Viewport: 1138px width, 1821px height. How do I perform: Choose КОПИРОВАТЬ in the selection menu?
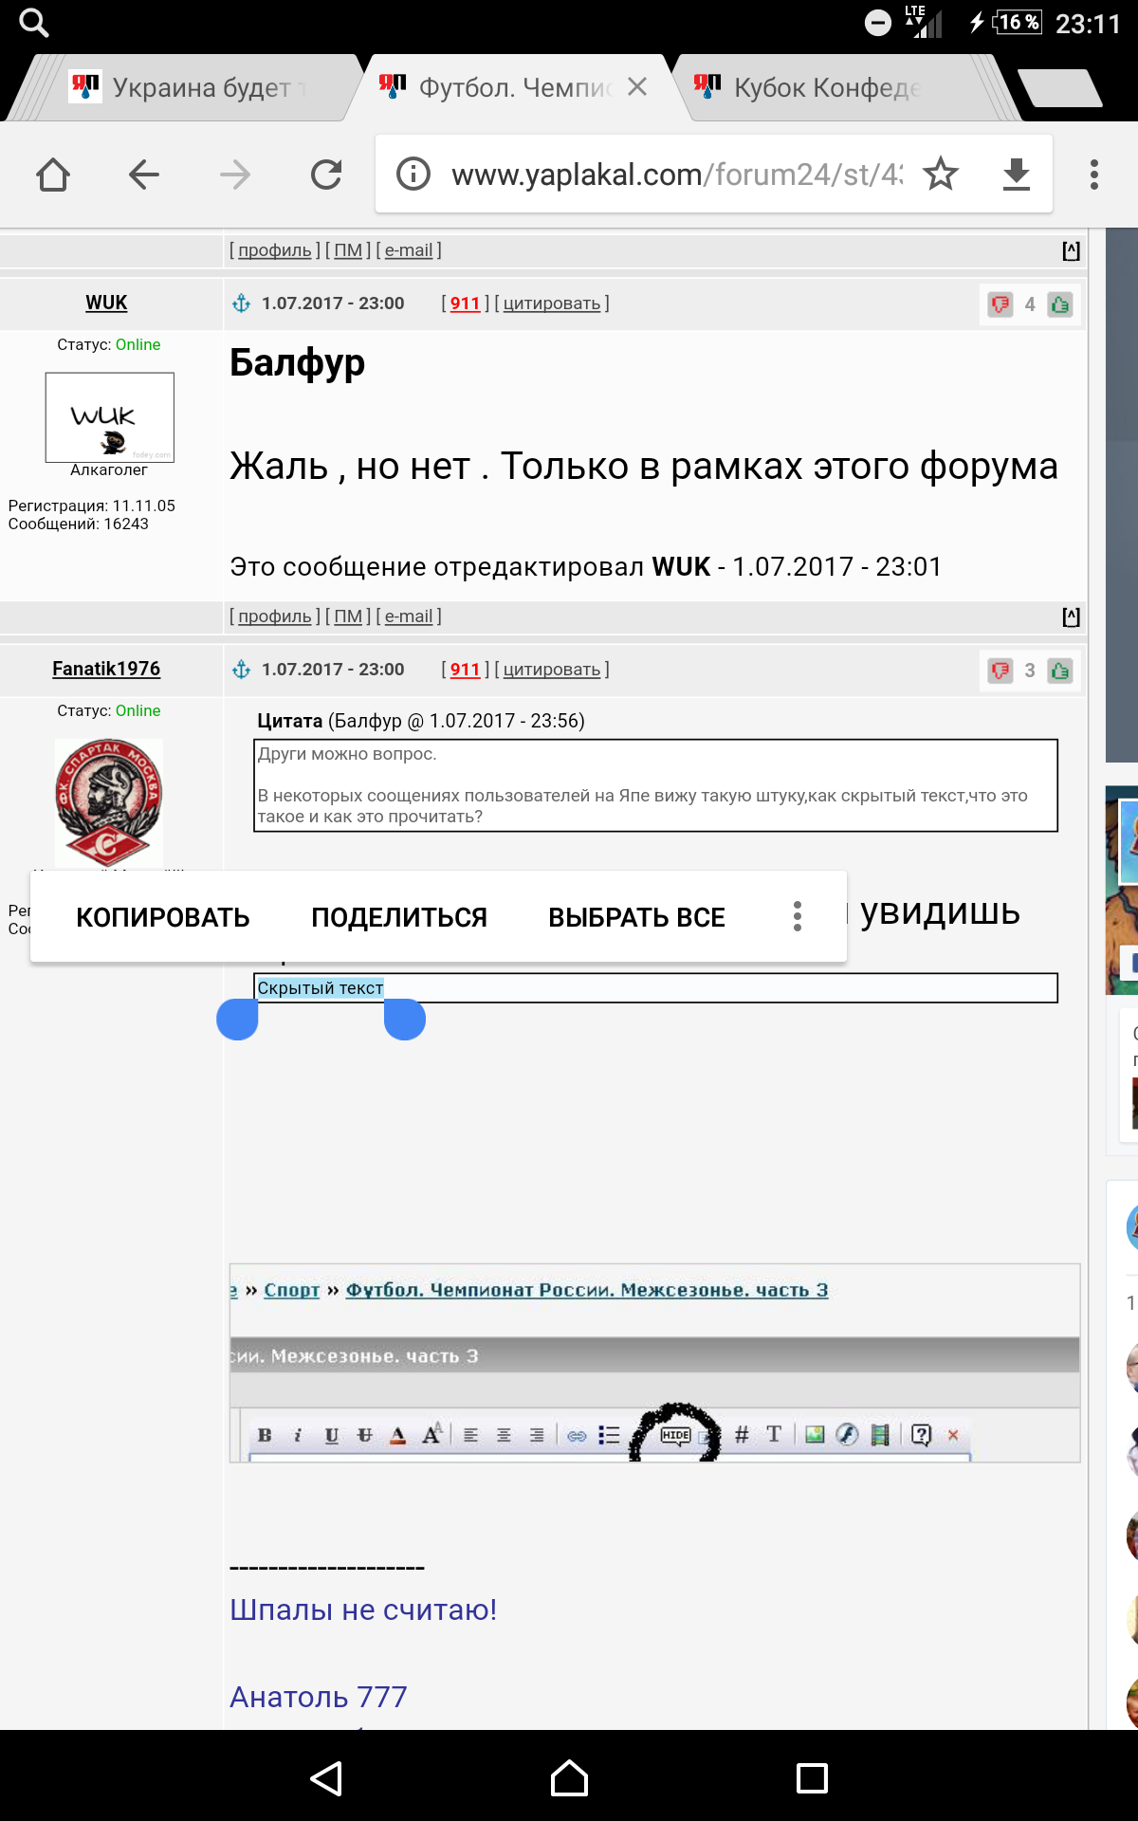pos(163,917)
